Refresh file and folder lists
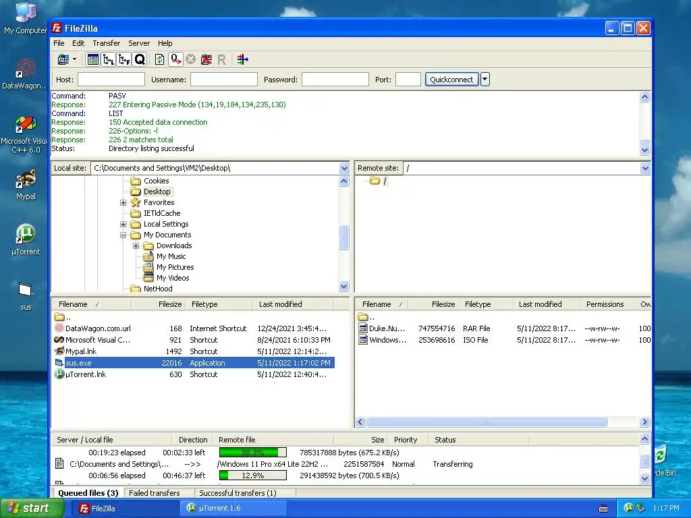 [x=159, y=59]
